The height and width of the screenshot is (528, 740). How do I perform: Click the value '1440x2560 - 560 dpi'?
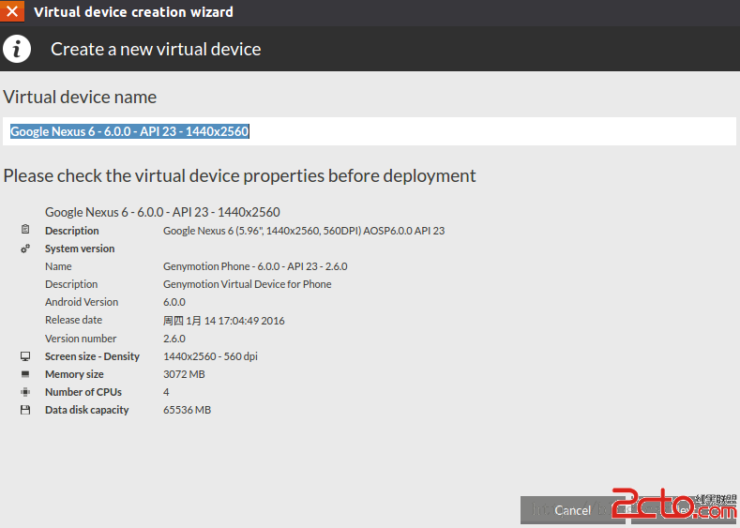coord(210,356)
